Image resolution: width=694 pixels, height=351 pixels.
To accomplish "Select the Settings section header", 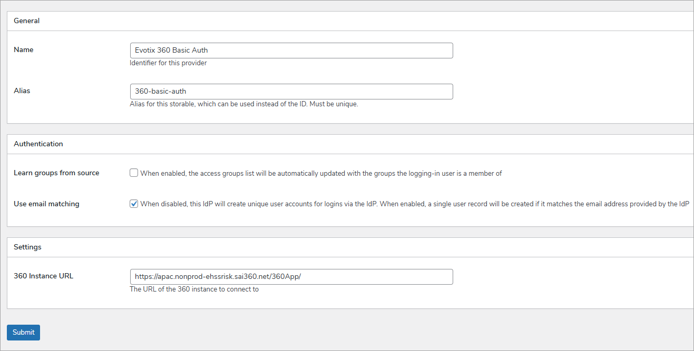I will (x=27, y=247).
